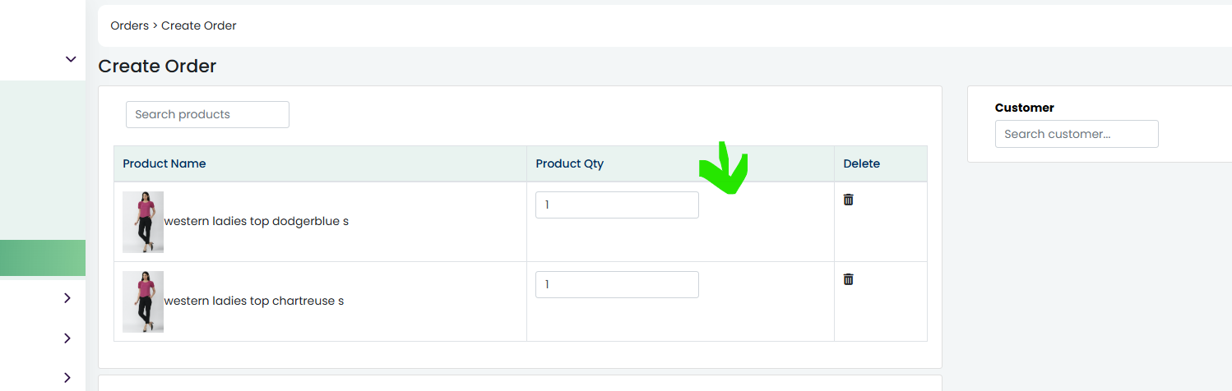1232x391 pixels.
Task: Open the dodgerblue top product thumbnail
Action: (143, 222)
